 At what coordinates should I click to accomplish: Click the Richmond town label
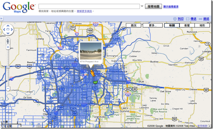[192, 32]
